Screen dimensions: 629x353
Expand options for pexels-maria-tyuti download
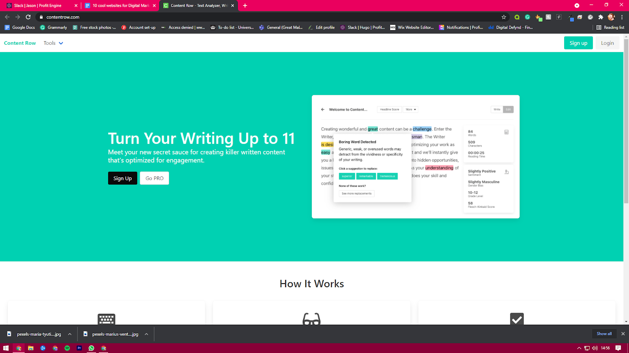pos(70,334)
